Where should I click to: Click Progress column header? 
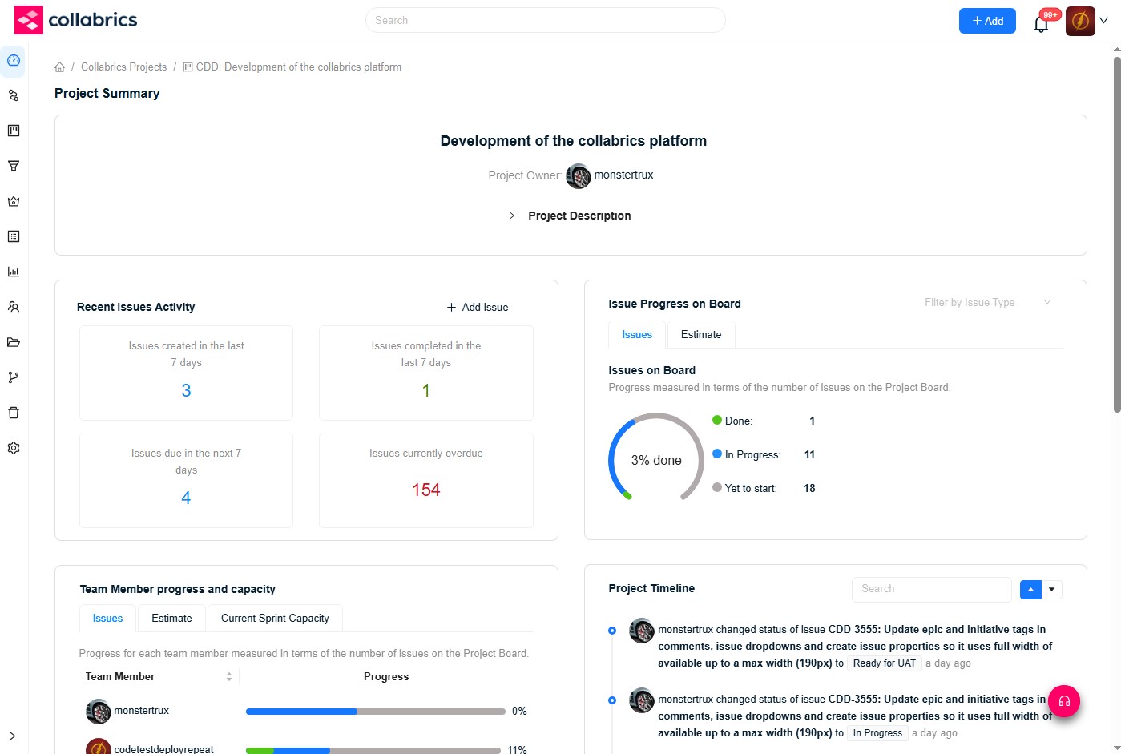386,677
